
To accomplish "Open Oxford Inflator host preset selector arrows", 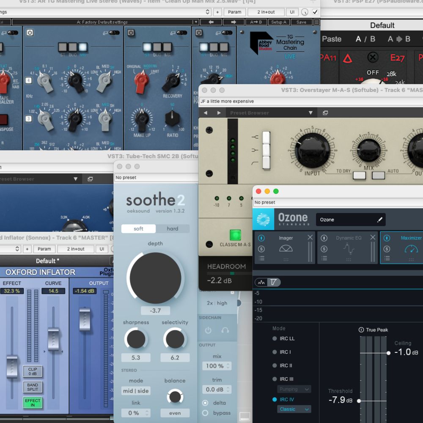I will point(17,249).
